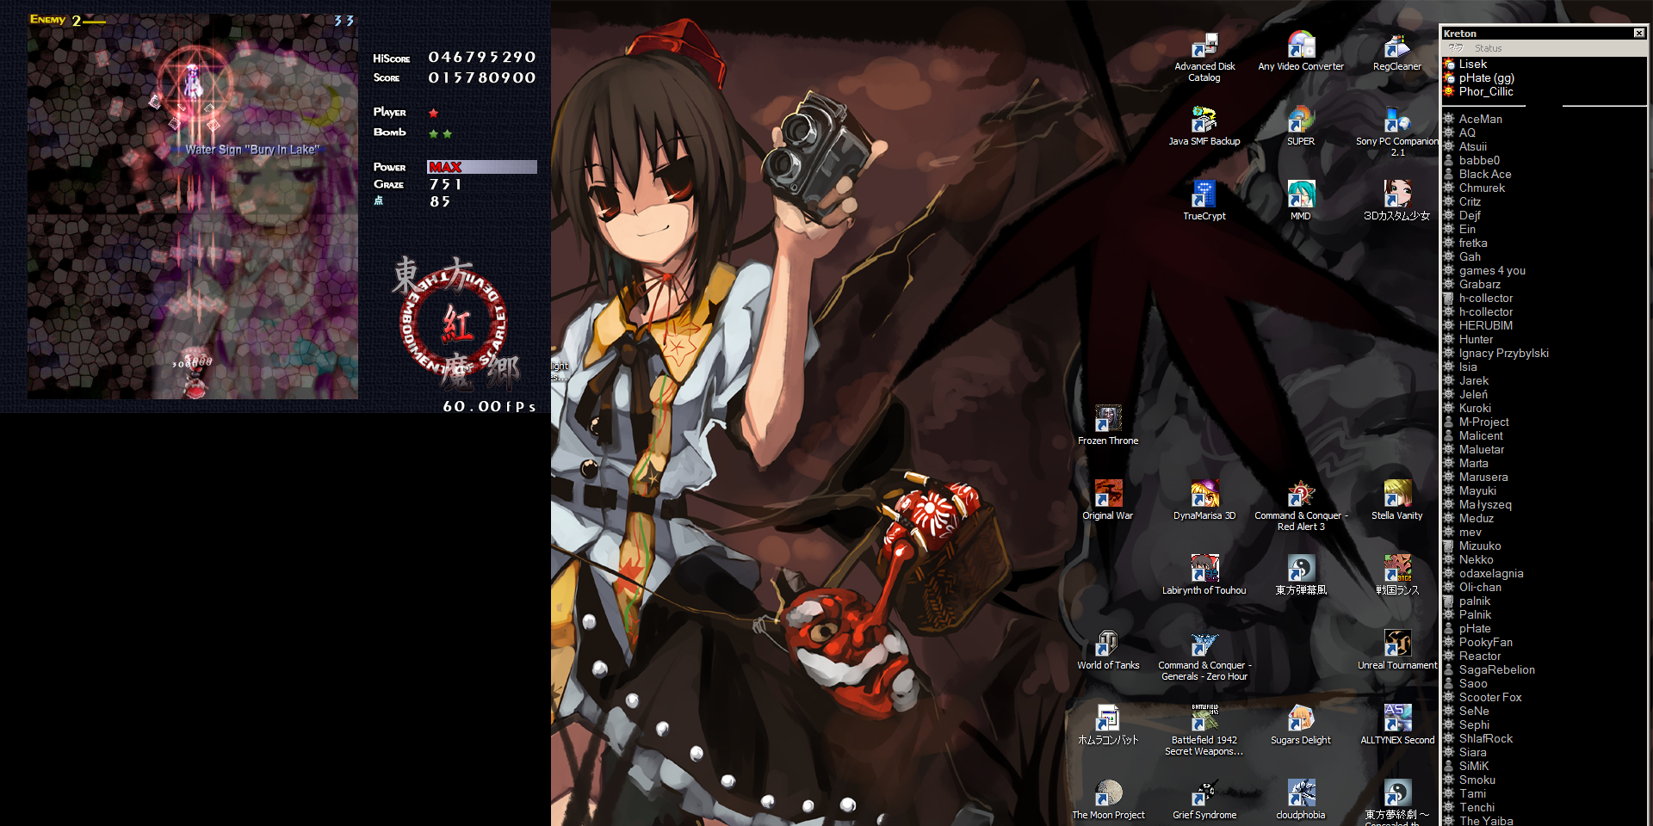Select contact Scooter Fox

(1489, 697)
